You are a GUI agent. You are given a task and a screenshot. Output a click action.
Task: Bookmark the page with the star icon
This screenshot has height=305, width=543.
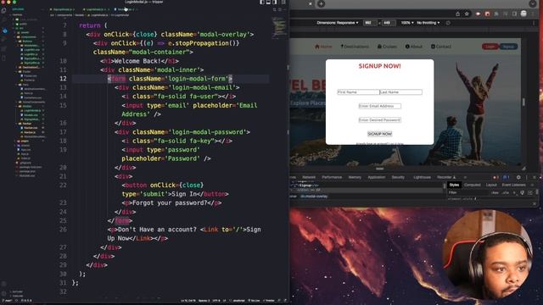coord(467,14)
